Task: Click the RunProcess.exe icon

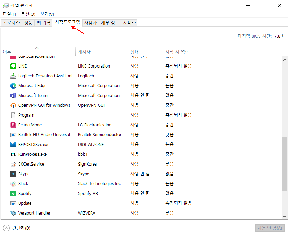Action: click(x=13, y=154)
